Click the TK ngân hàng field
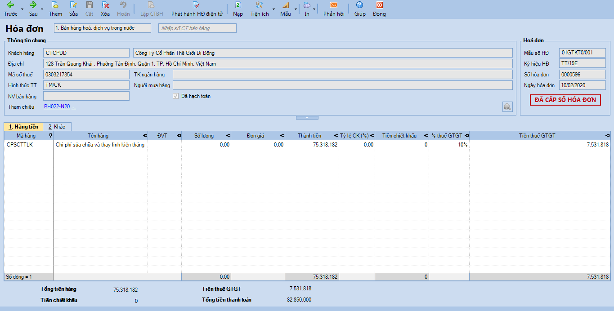Viewport: 614px width, 311px height. 343,75
